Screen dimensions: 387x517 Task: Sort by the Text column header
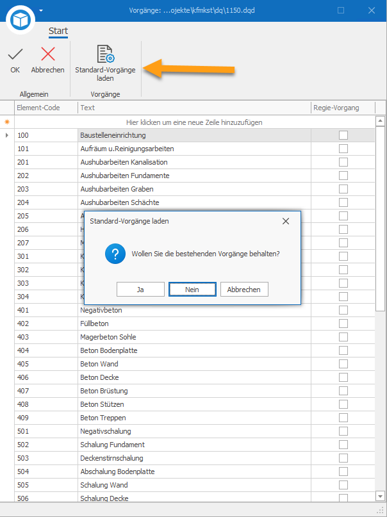click(194, 108)
